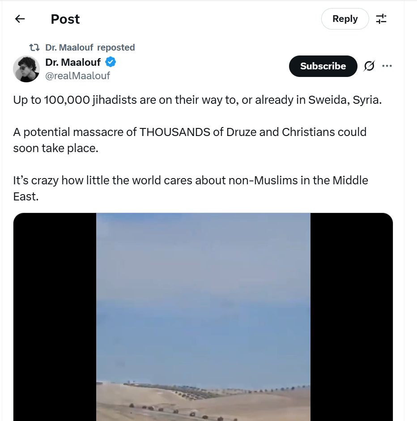This screenshot has height=421, width=417.
Task: Click the Dr. Maalouf display name
Action: pos(73,62)
